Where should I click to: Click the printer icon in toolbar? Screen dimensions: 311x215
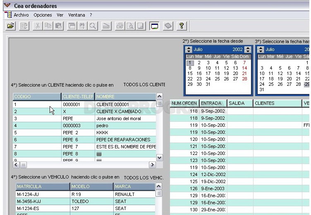120,26
